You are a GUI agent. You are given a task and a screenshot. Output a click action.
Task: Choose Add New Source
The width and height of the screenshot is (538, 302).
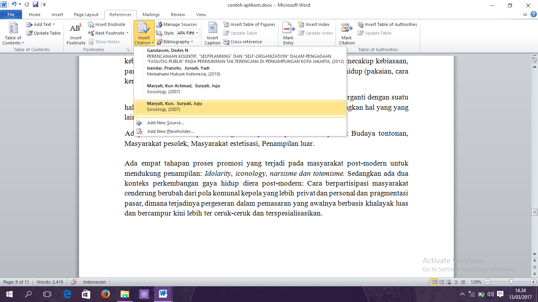[x=240, y=123]
